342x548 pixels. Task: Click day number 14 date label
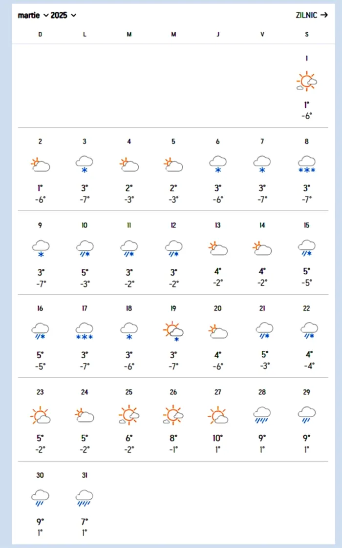(x=262, y=225)
